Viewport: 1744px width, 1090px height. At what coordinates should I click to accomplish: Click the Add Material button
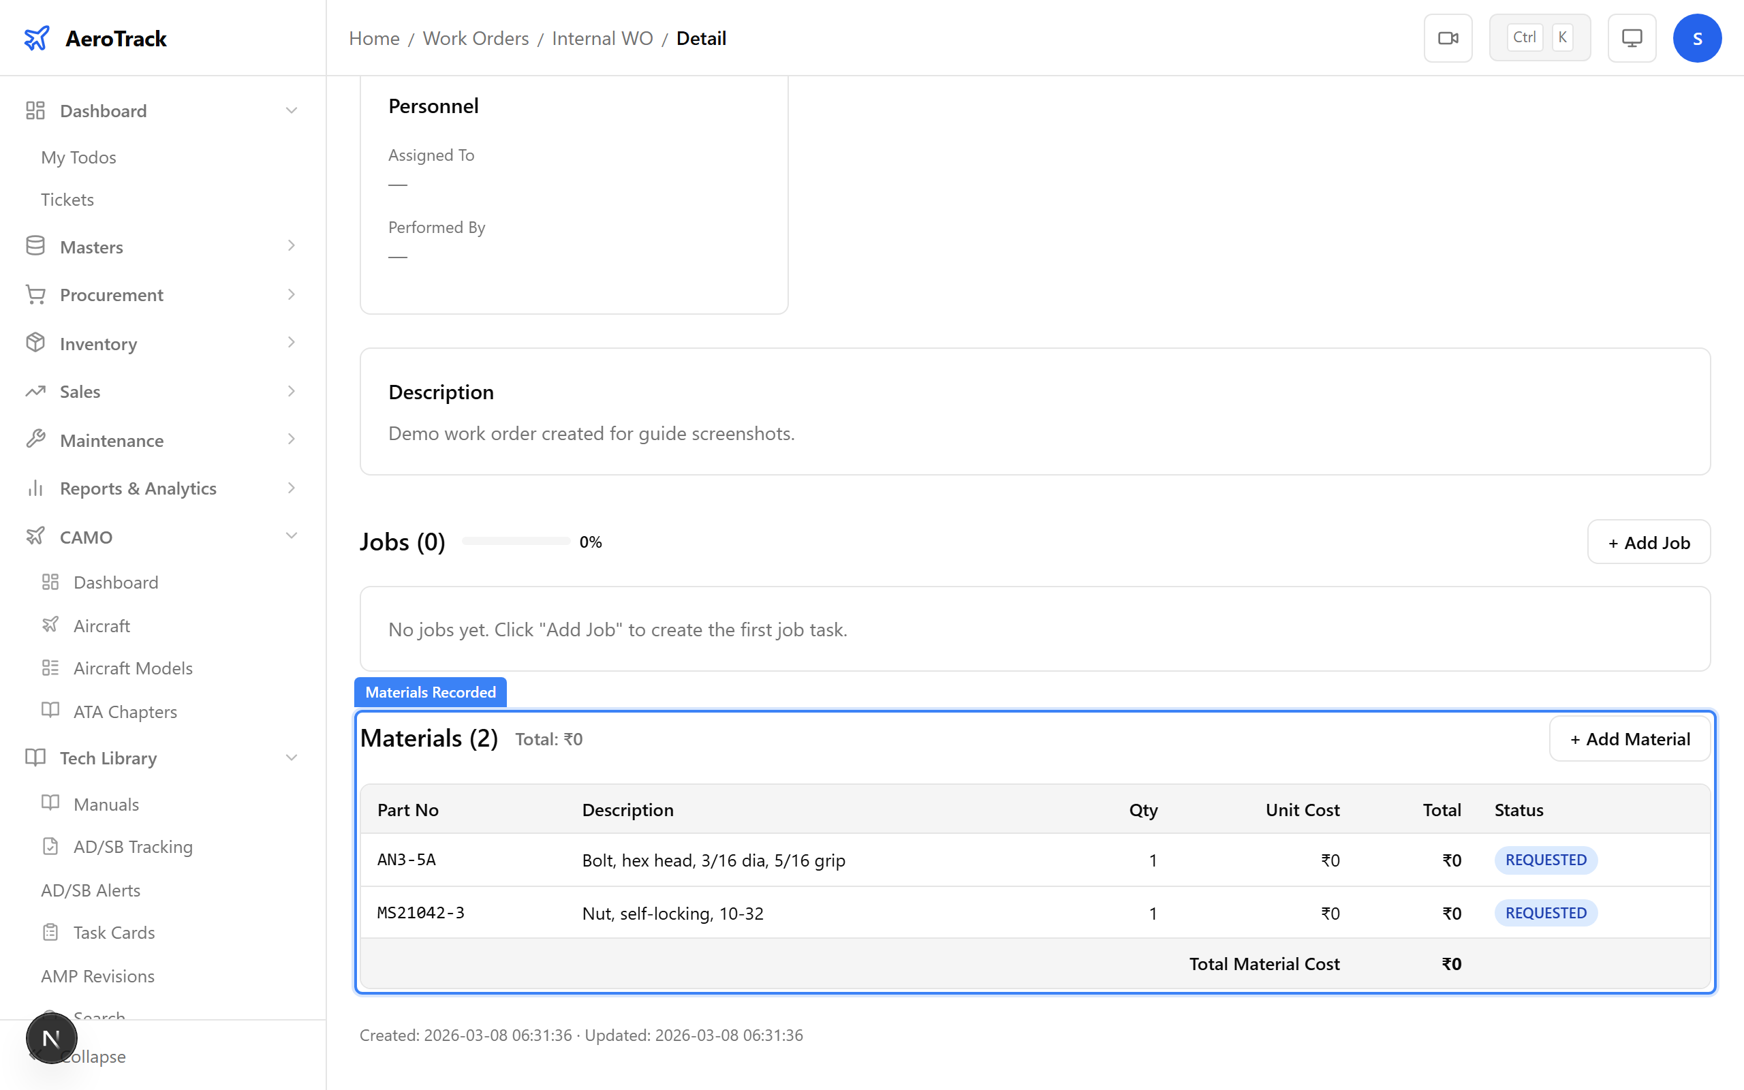1630,738
